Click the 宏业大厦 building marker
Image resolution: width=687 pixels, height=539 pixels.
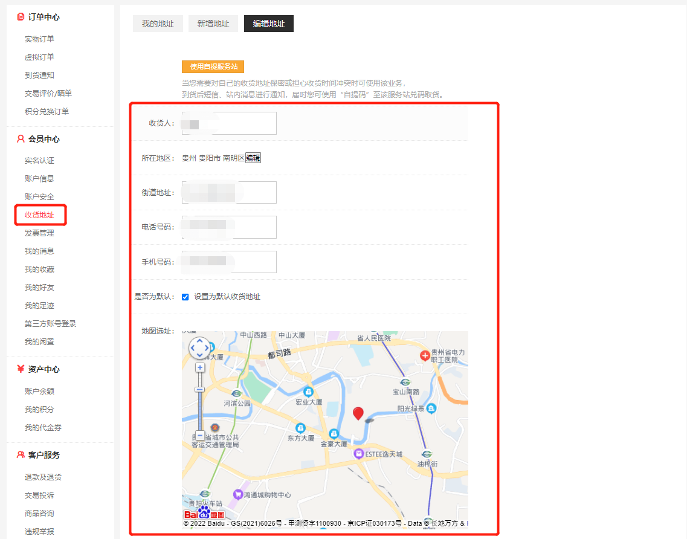click(x=308, y=392)
